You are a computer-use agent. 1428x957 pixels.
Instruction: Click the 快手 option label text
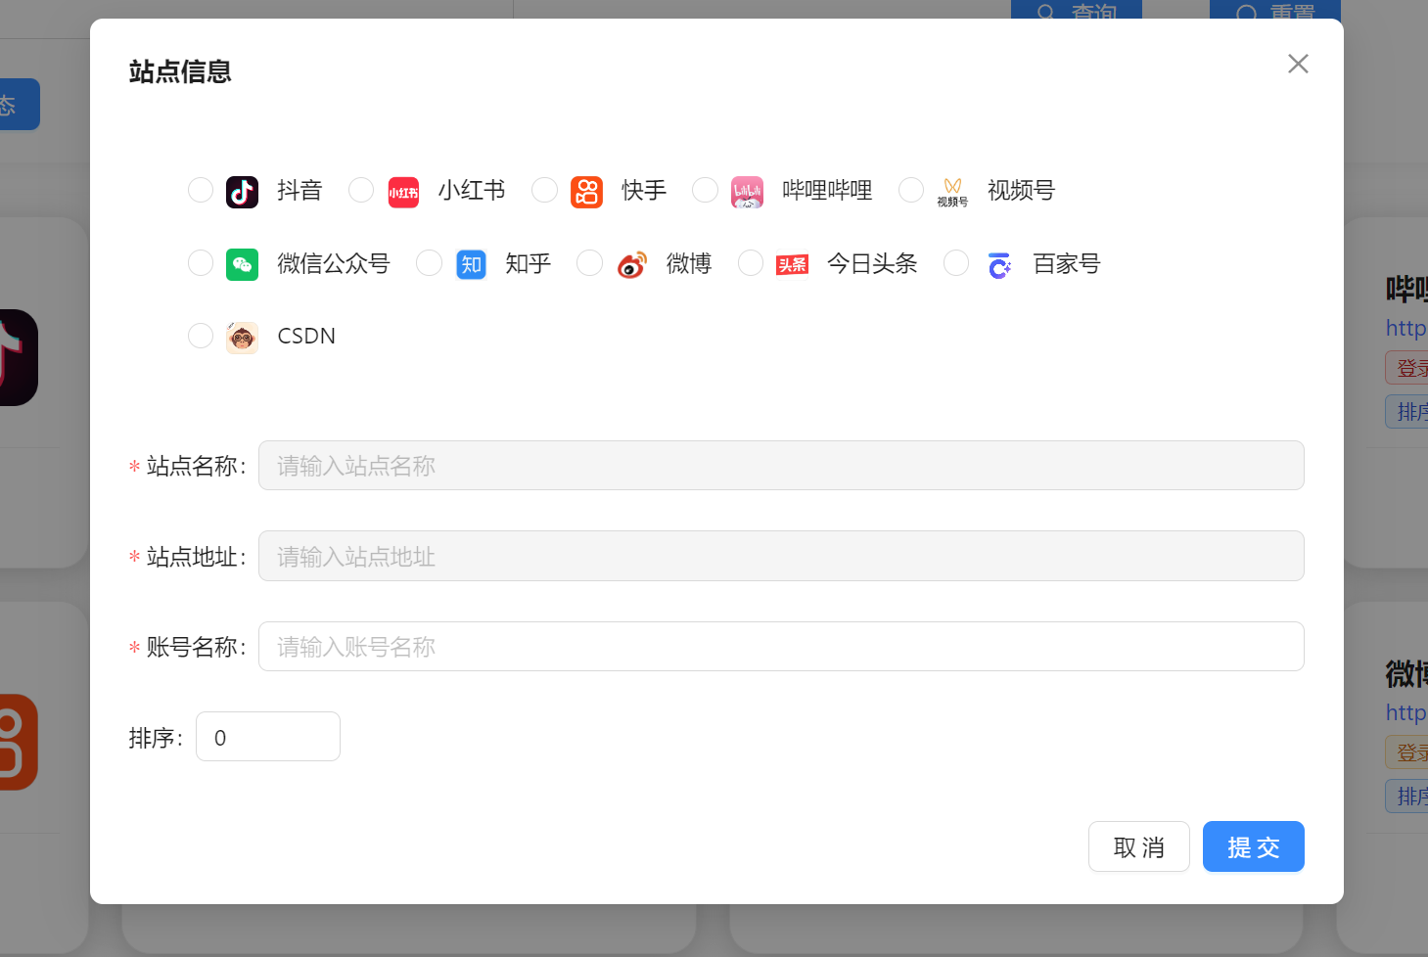pyautogui.click(x=644, y=190)
